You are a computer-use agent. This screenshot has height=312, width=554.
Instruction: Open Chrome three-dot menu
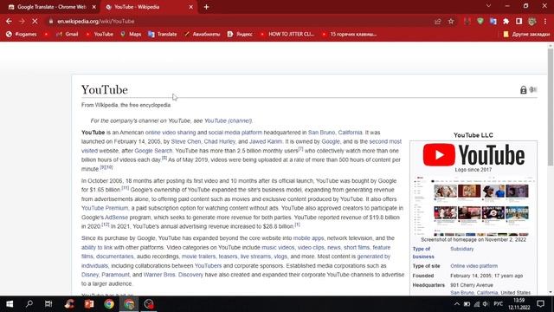point(545,22)
